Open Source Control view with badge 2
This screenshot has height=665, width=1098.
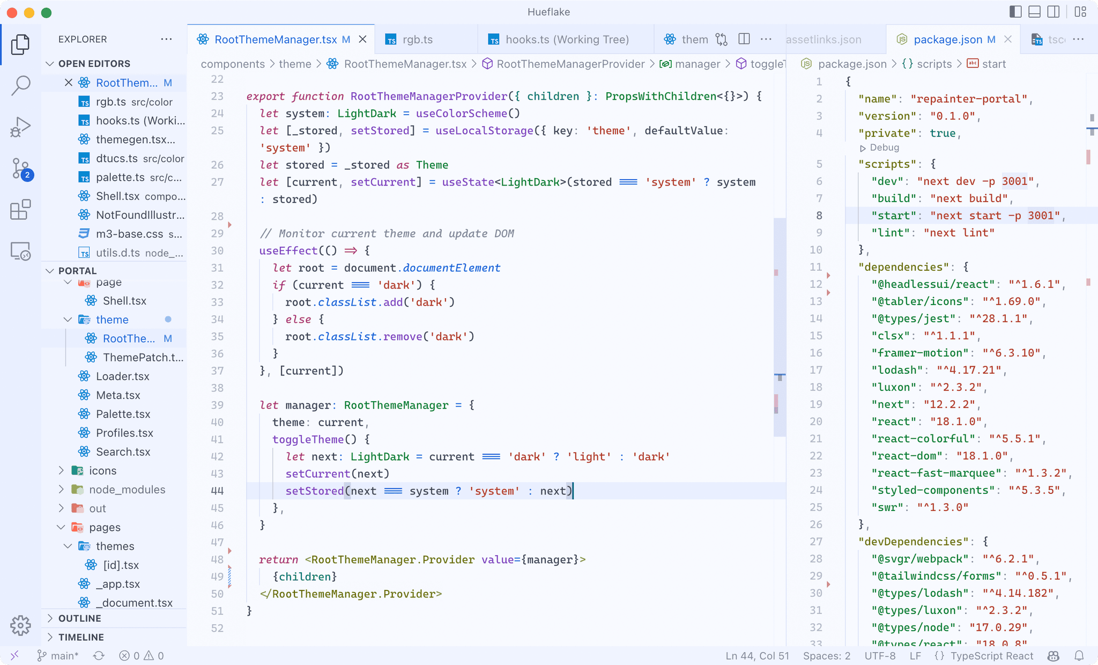(x=21, y=169)
